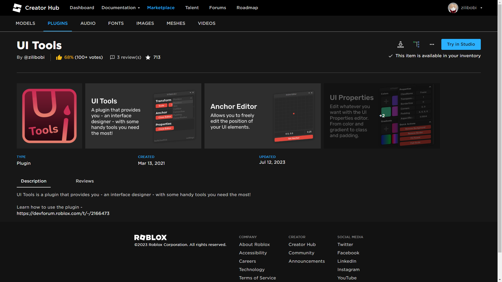Open the devforum plugin tutorial link

(63, 213)
